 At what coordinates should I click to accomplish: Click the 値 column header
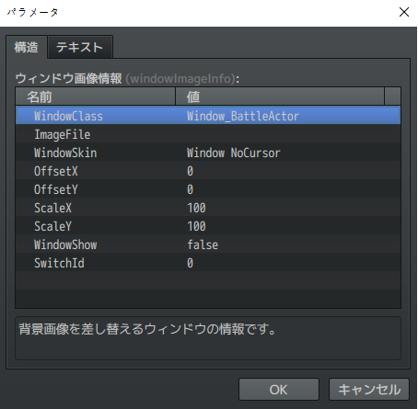280,97
